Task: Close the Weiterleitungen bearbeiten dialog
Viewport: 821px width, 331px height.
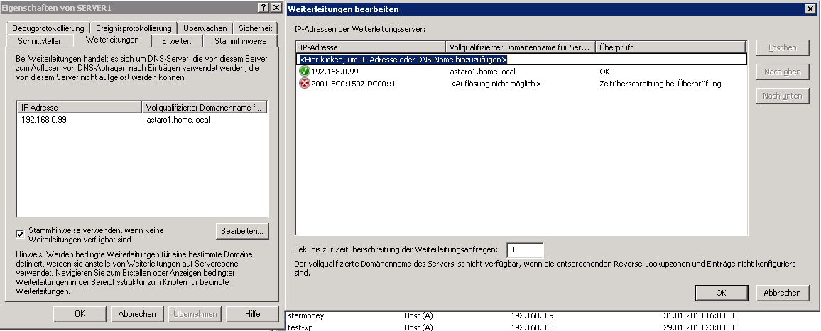Action: click(808, 9)
